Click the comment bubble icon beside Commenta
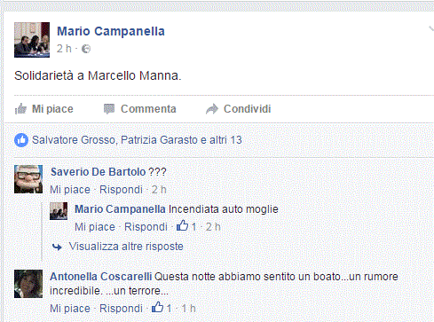This screenshot has width=434, height=322. 109,109
